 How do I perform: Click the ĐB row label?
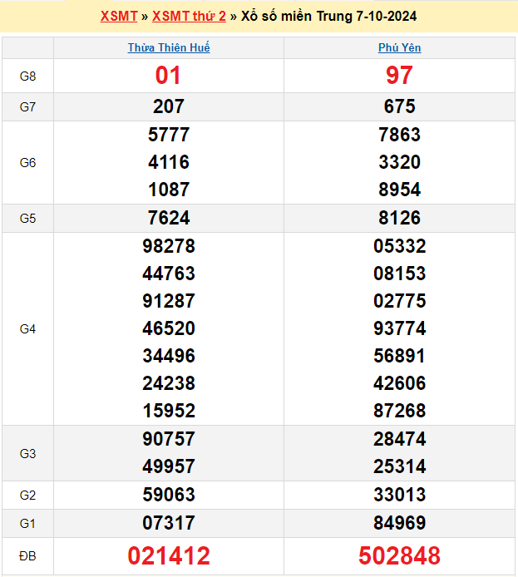pos(27,555)
